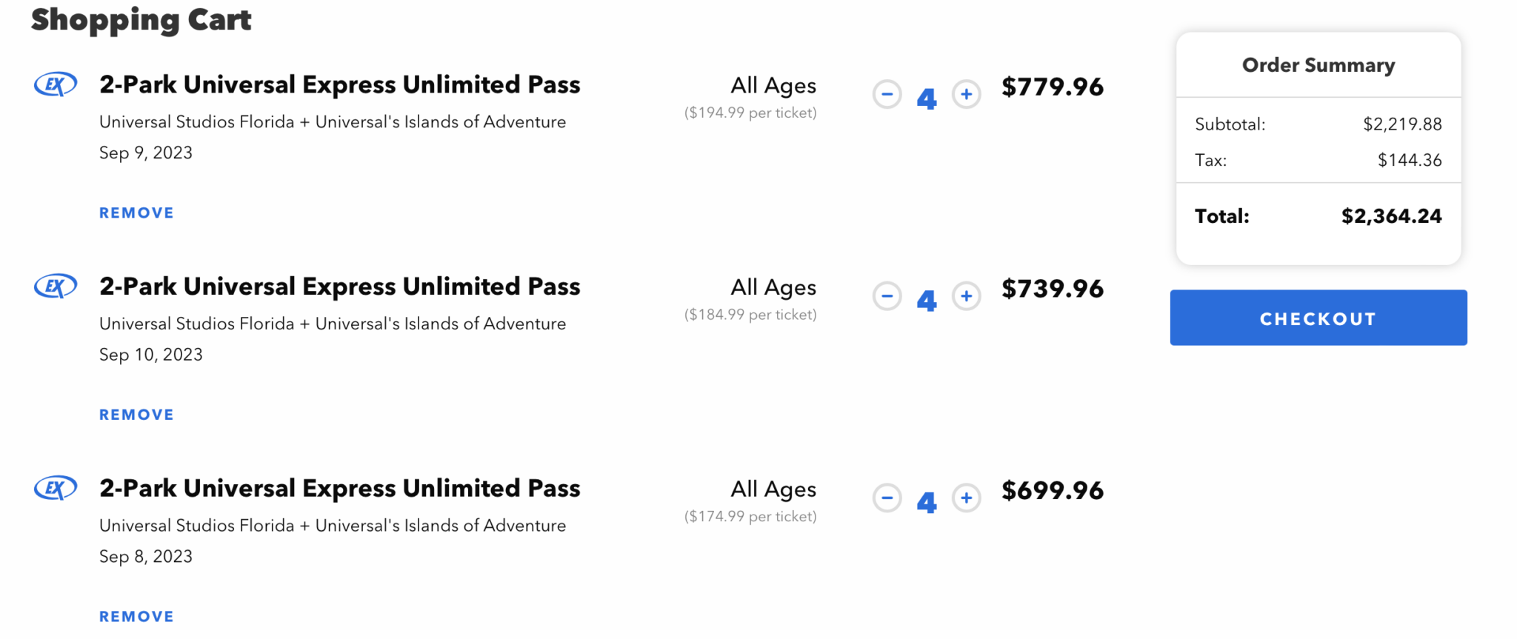
Task: Increase quantity of Sep 10 pass
Action: point(966,295)
